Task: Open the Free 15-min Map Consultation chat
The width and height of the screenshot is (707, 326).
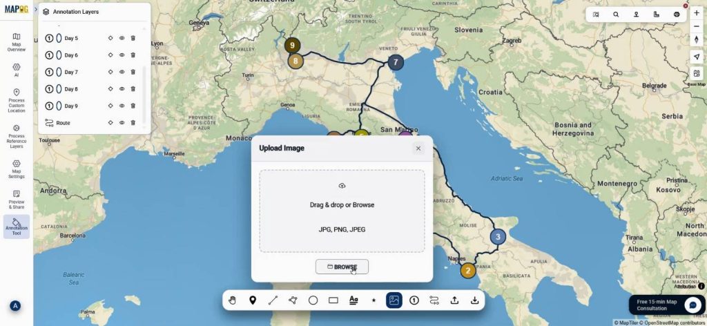Action: tap(667, 305)
